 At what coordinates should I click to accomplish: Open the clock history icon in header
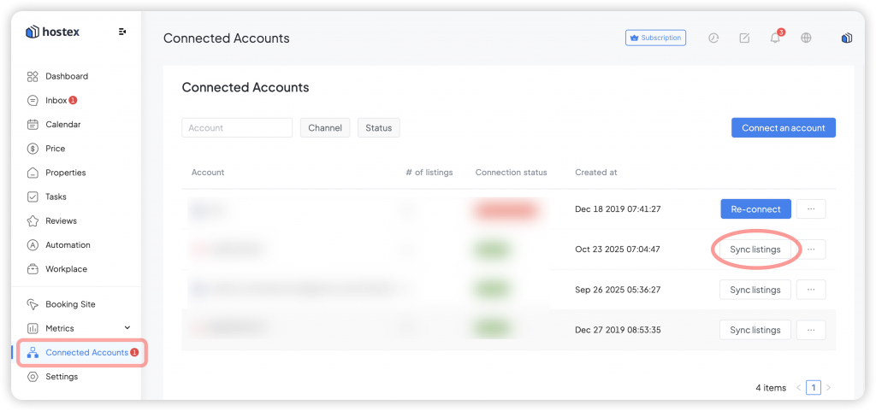(713, 38)
